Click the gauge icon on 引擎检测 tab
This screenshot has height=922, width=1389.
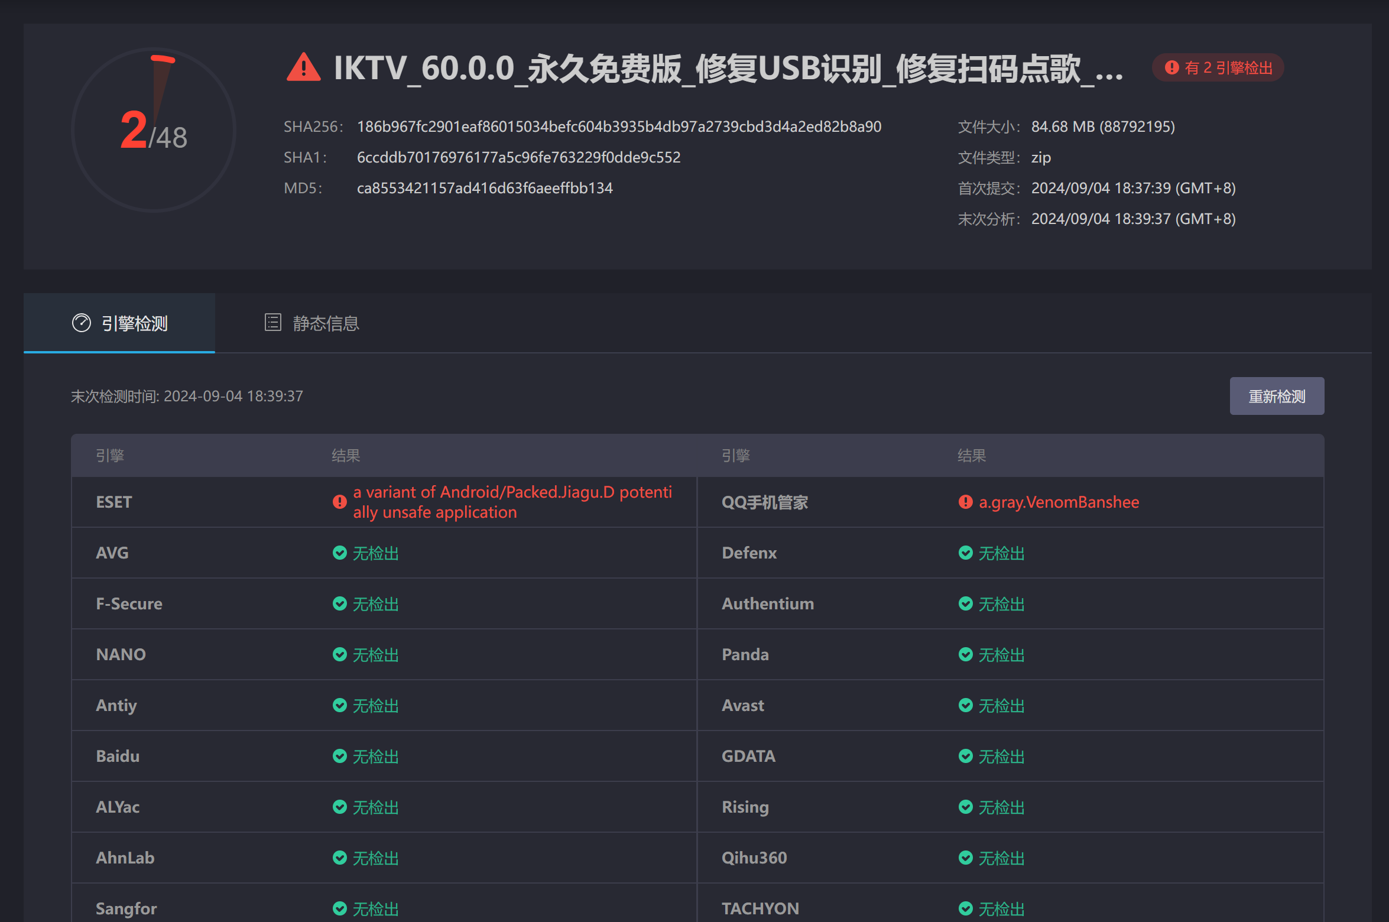tap(82, 323)
